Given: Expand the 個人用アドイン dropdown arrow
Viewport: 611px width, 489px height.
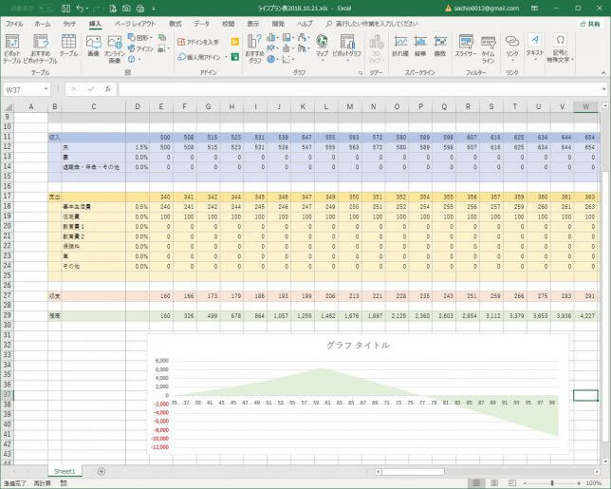Looking at the screenshot, I should [x=226, y=57].
